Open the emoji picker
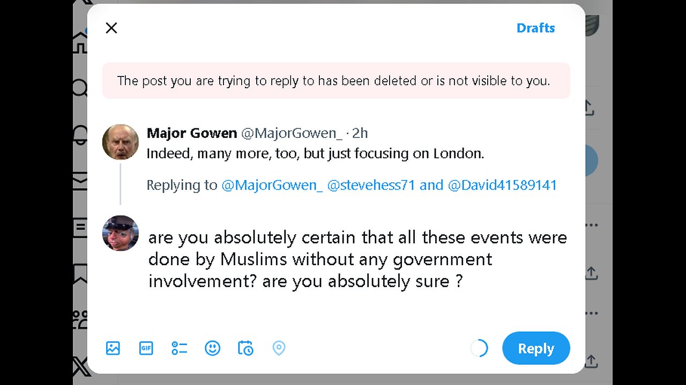Screen dimensions: 686x385 point(212,348)
